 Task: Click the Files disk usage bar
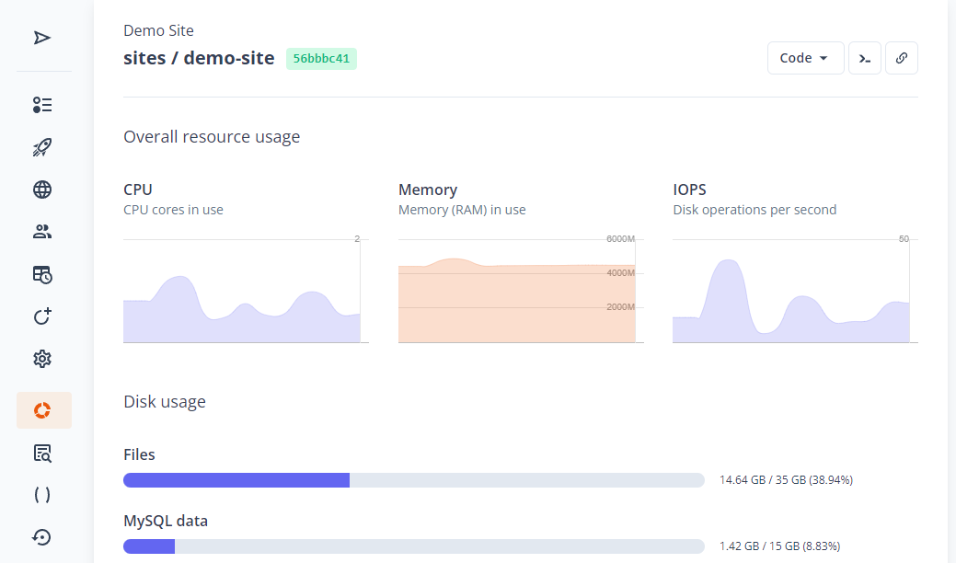(414, 480)
